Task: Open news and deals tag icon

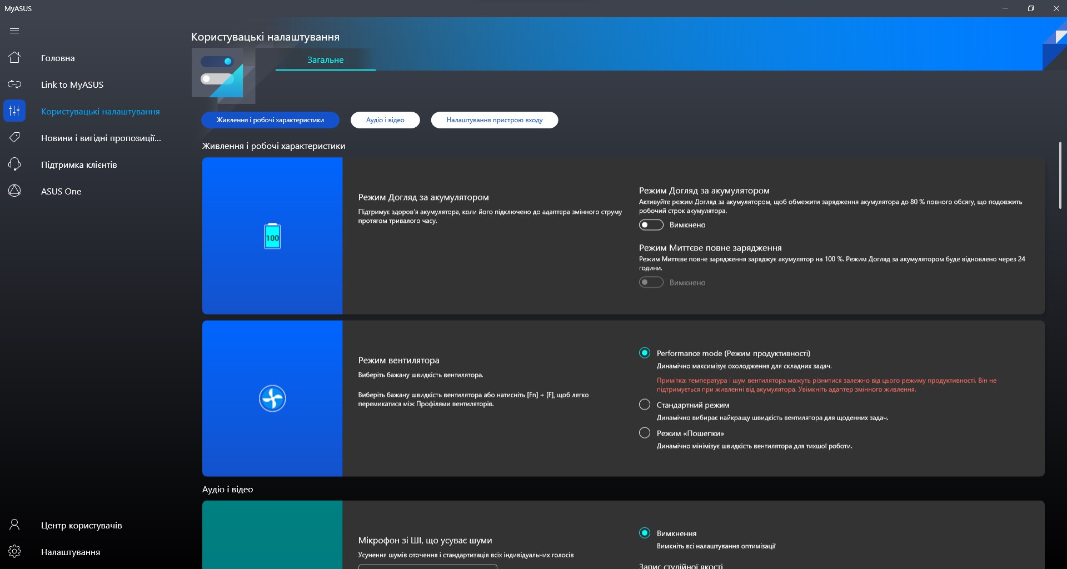Action: coord(14,138)
